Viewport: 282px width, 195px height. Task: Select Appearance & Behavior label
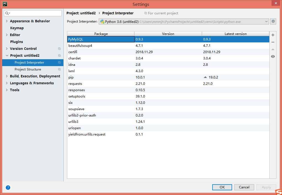click(x=30, y=21)
